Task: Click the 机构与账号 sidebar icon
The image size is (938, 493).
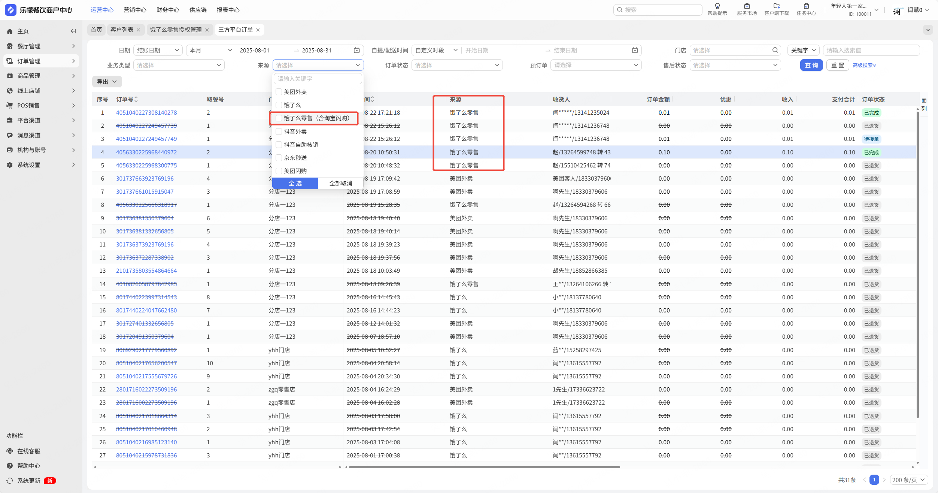Action: pyautogui.click(x=10, y=150)
